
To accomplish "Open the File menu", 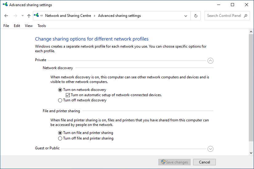I will coord(6,26).
